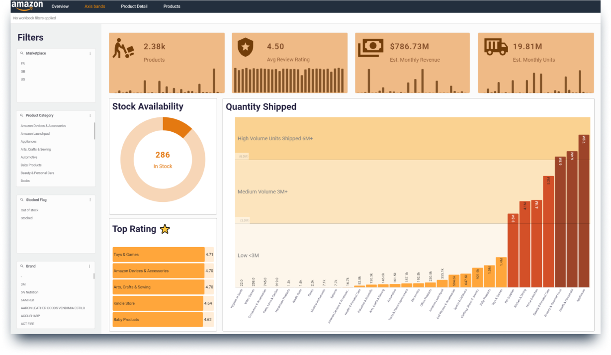This screenshot has height=355, width=611.
Task: Click the 6.4M Health & Household bar
Action: click(x=572, y=219)
